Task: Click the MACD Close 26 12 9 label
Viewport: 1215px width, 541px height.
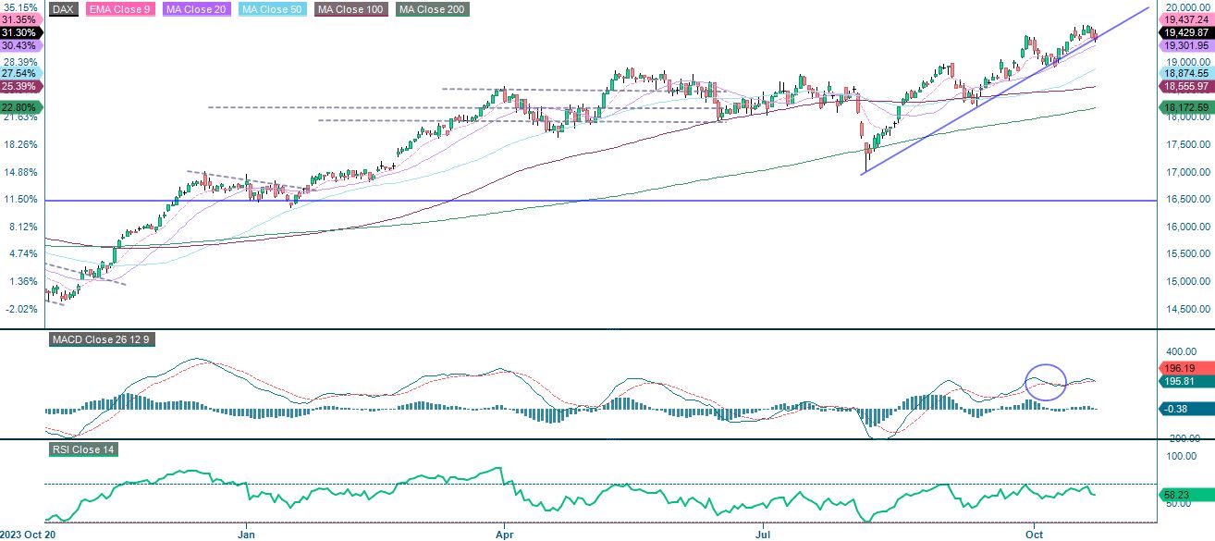Action: pyautogui.click(x=100, y=339)
